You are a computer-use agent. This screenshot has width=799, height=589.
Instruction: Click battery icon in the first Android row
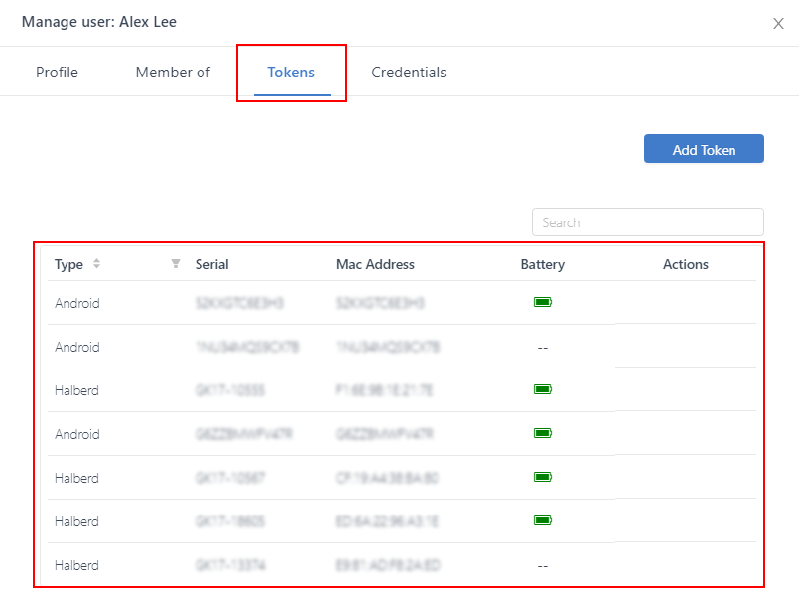tap(542, 302)
